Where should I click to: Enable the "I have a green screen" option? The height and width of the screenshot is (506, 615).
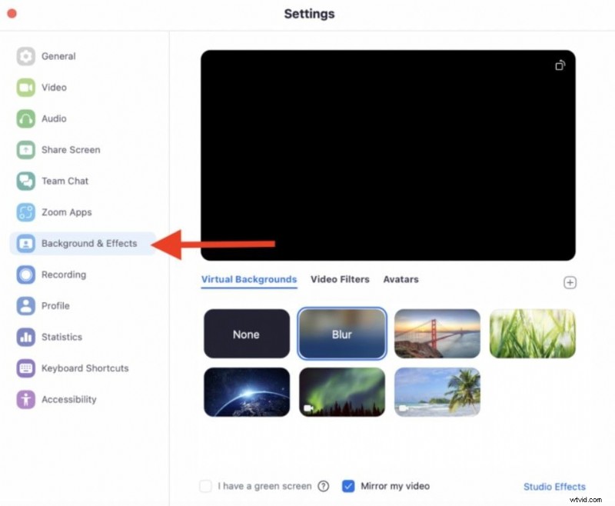[x=205, y=486]
